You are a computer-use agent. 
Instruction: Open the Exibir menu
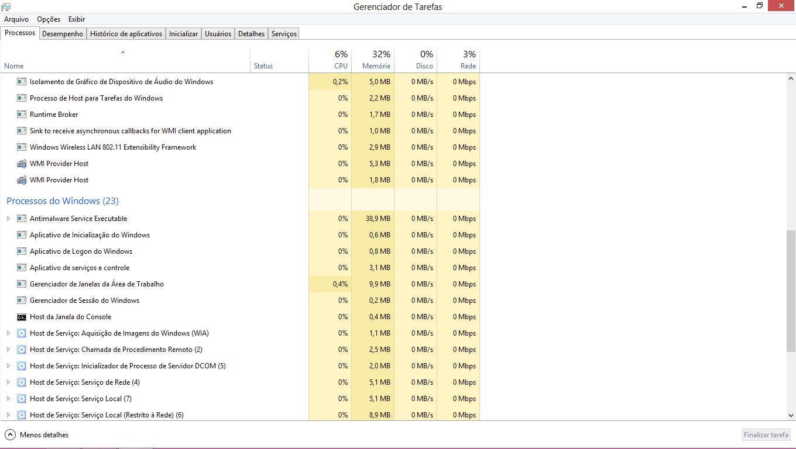point(77,19)
